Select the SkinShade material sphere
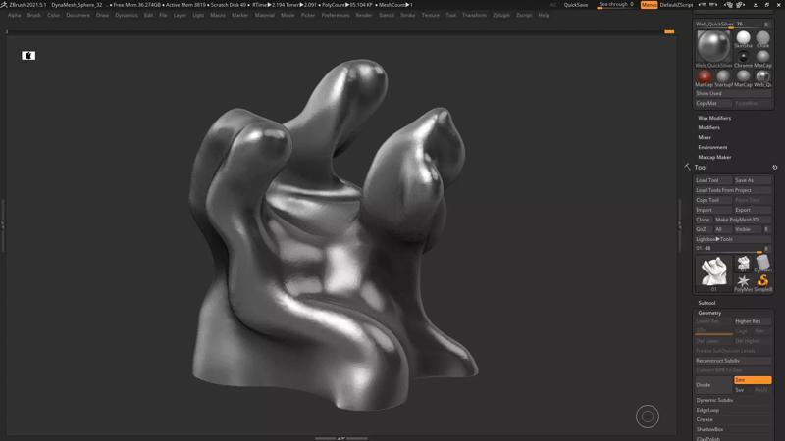The image size is (785, 441). [743, 38]
